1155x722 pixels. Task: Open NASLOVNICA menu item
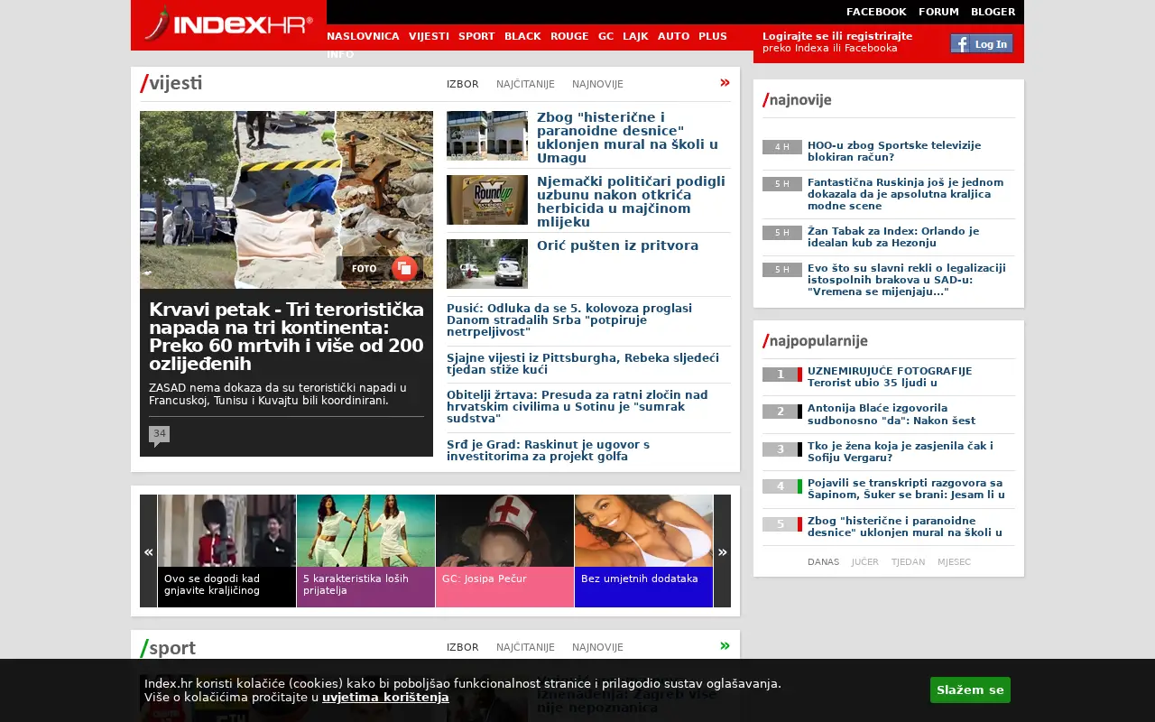[363, 36]
